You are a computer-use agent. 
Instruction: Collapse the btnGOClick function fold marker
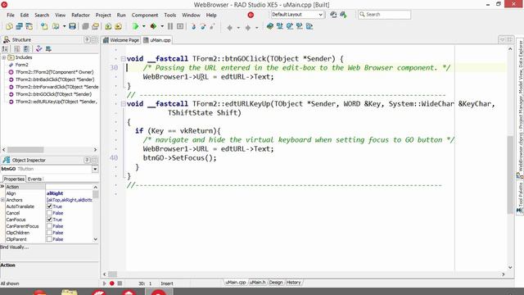pyautogui.click(x=123, y=59)
